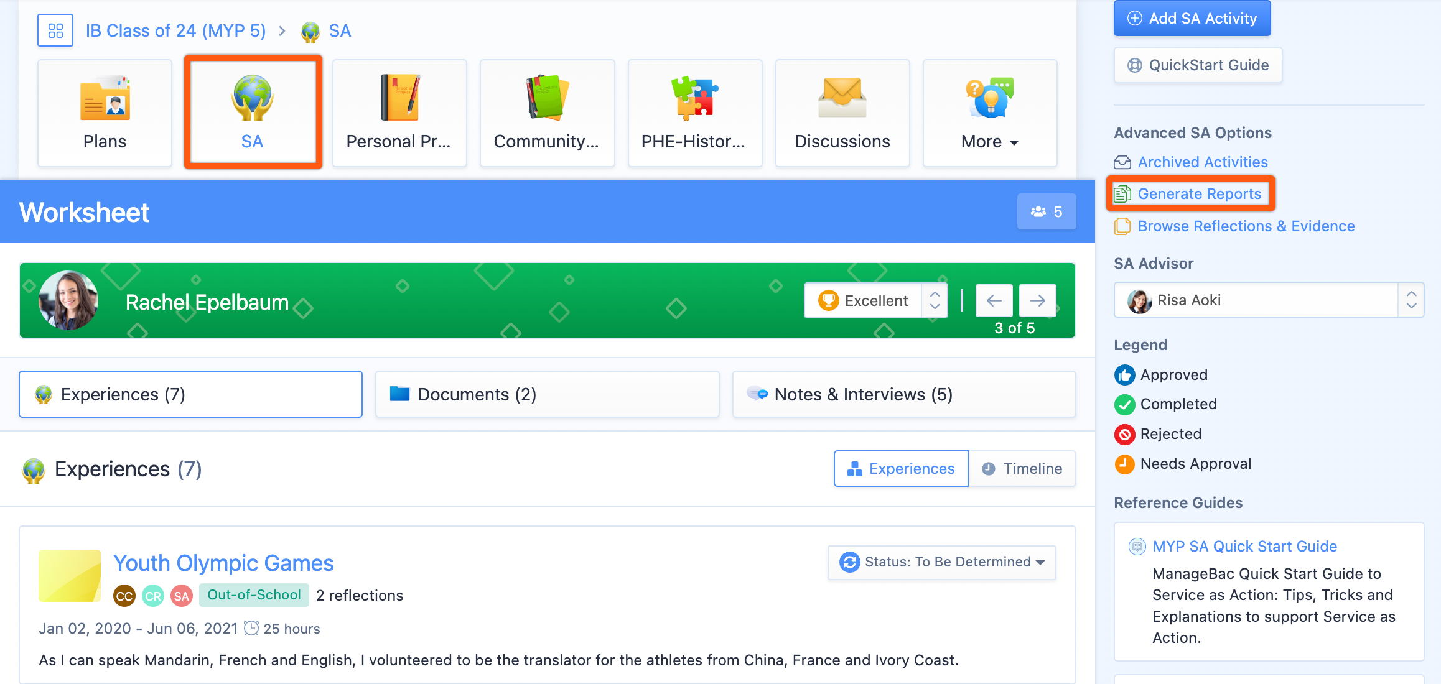Viewport: 1441px width, 684px height.
Task: Click the Archived Activities inbox icon
Action: (x=1122, y=162)
